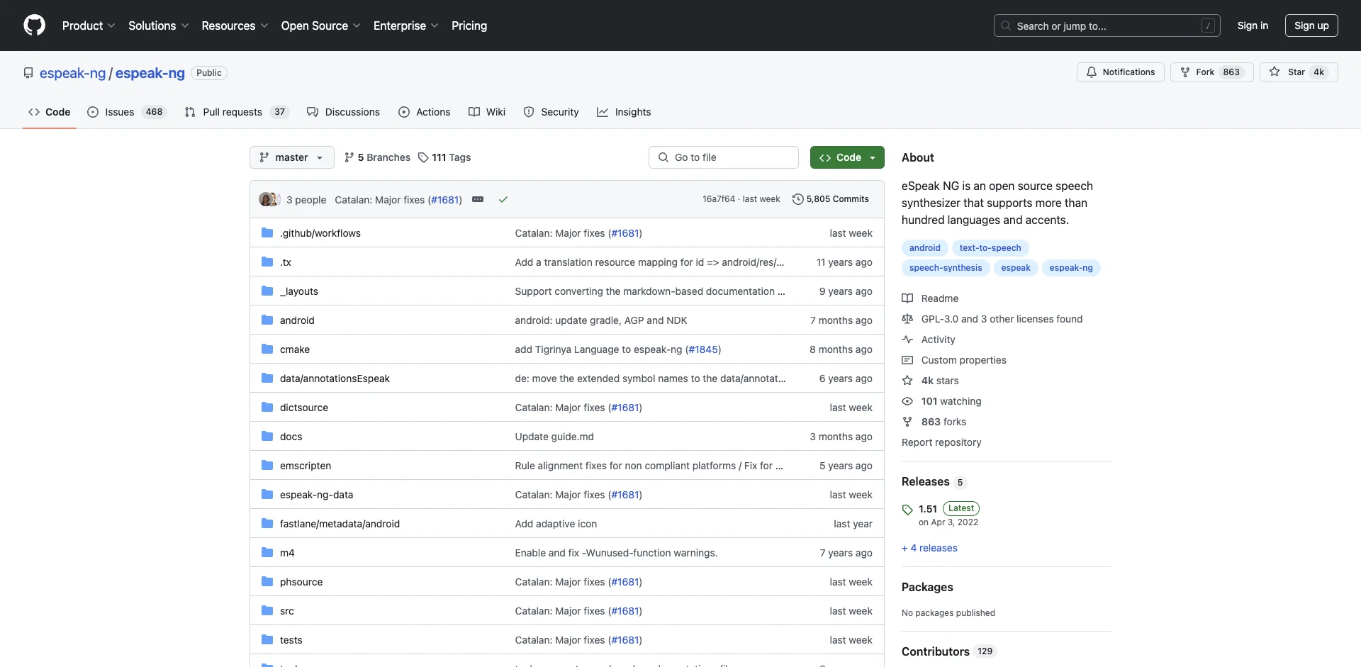Select the m4 folder icon
This screenshot has width=1361, height=667.
point(267,552)
